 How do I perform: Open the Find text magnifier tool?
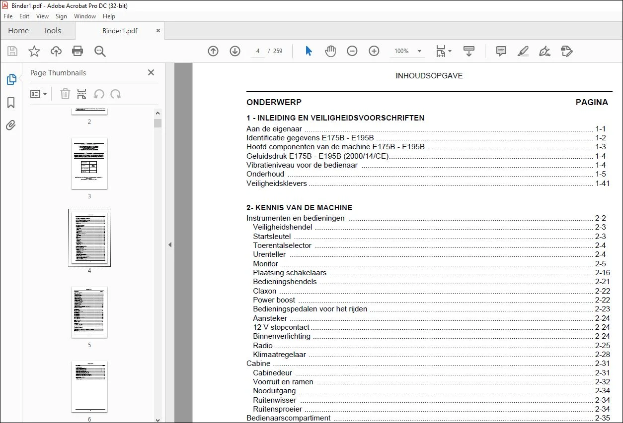(x=100, y=51)
